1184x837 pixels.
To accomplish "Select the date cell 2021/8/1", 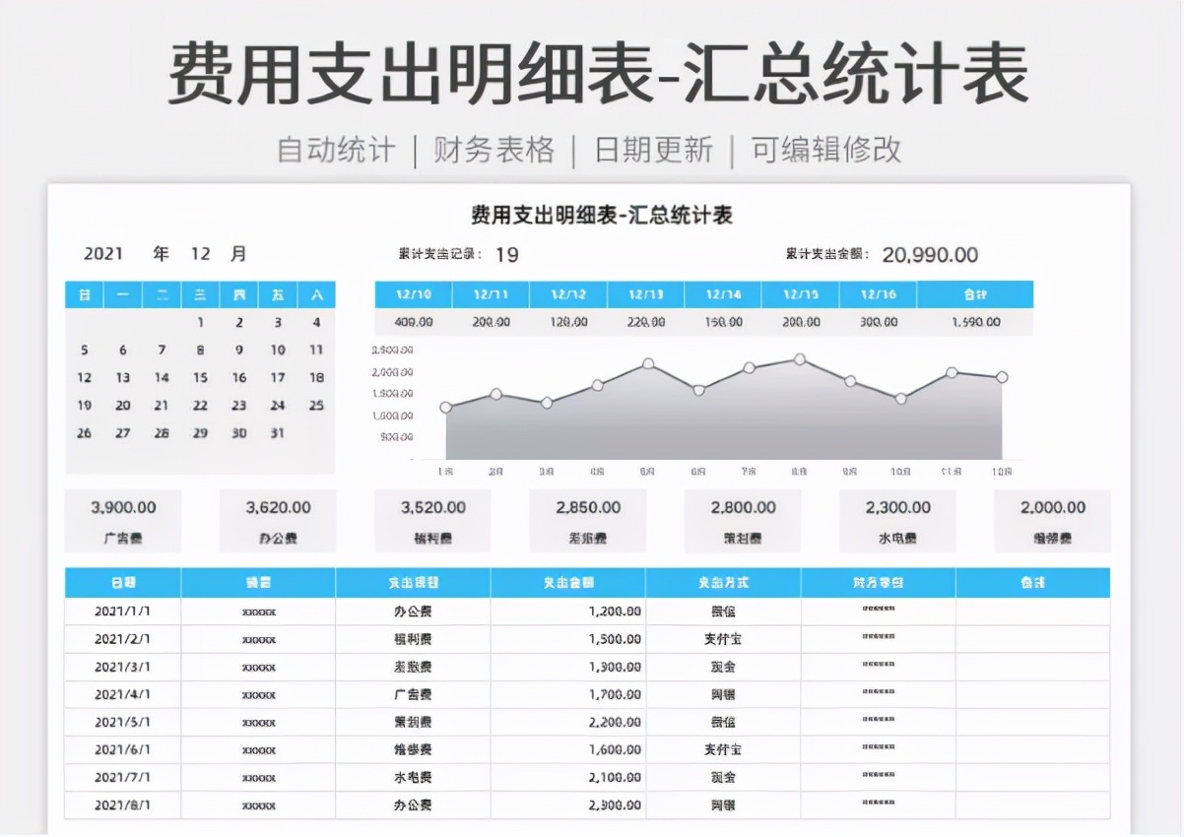I will (123, 805).
